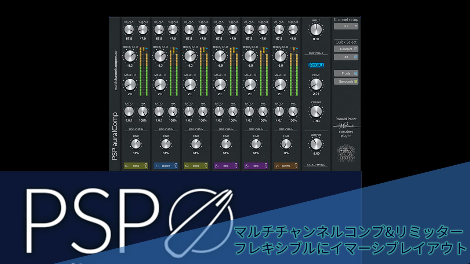Viewport: 470px width, 264px height.
Task: Open the 5.1 Channel setup dropdown
Action: [x=346, y=26]
